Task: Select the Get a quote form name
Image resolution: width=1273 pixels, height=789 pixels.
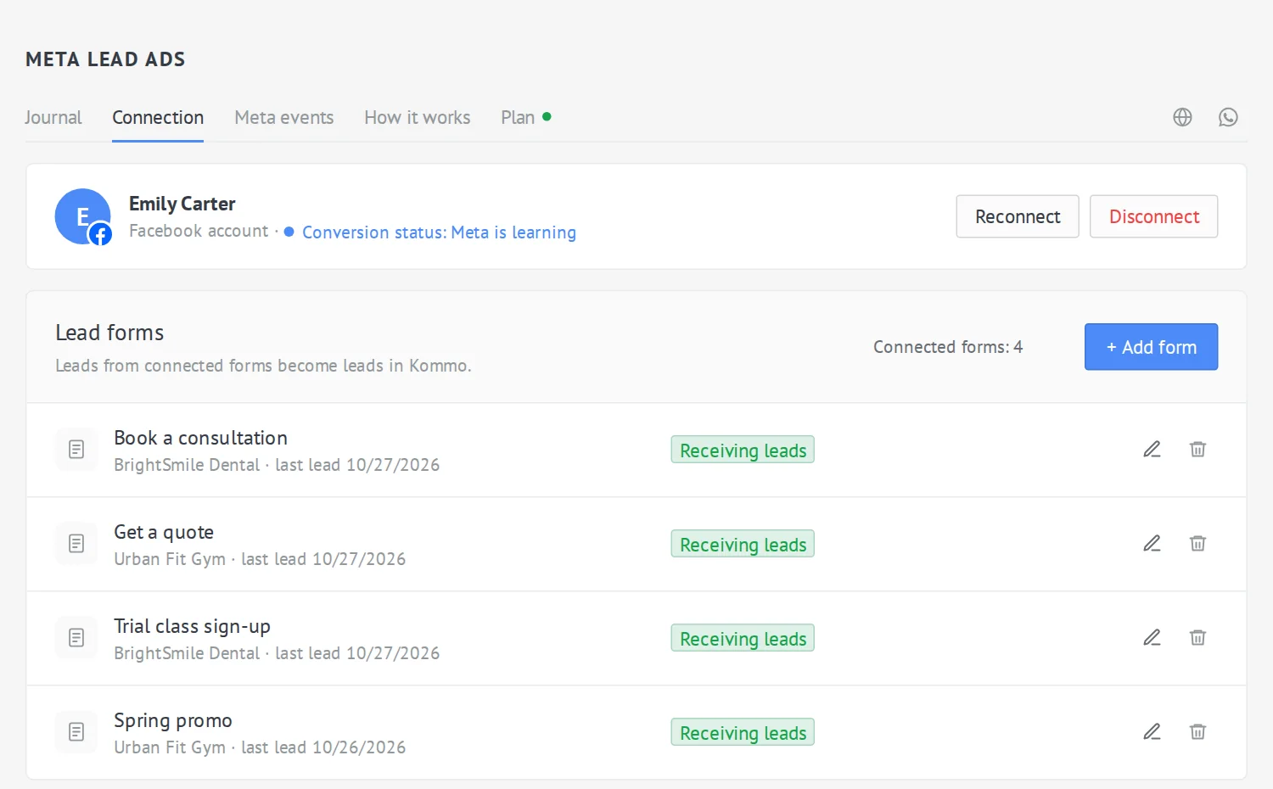Action: [x=164, y=532]
